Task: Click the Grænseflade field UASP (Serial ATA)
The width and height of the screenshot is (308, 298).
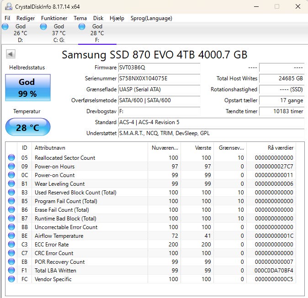Action: coord(159,89)
